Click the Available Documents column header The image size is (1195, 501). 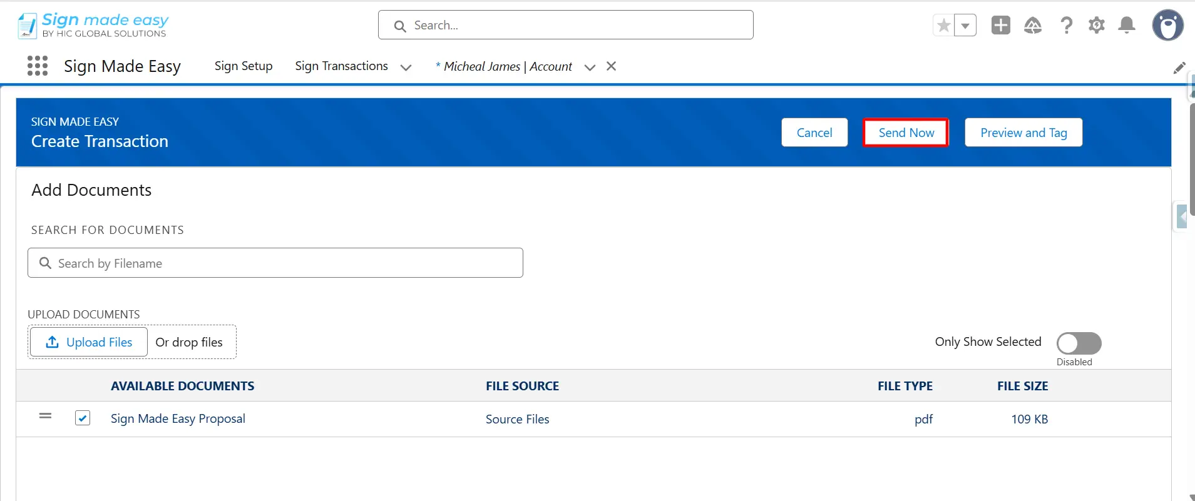tap(182, 386)
